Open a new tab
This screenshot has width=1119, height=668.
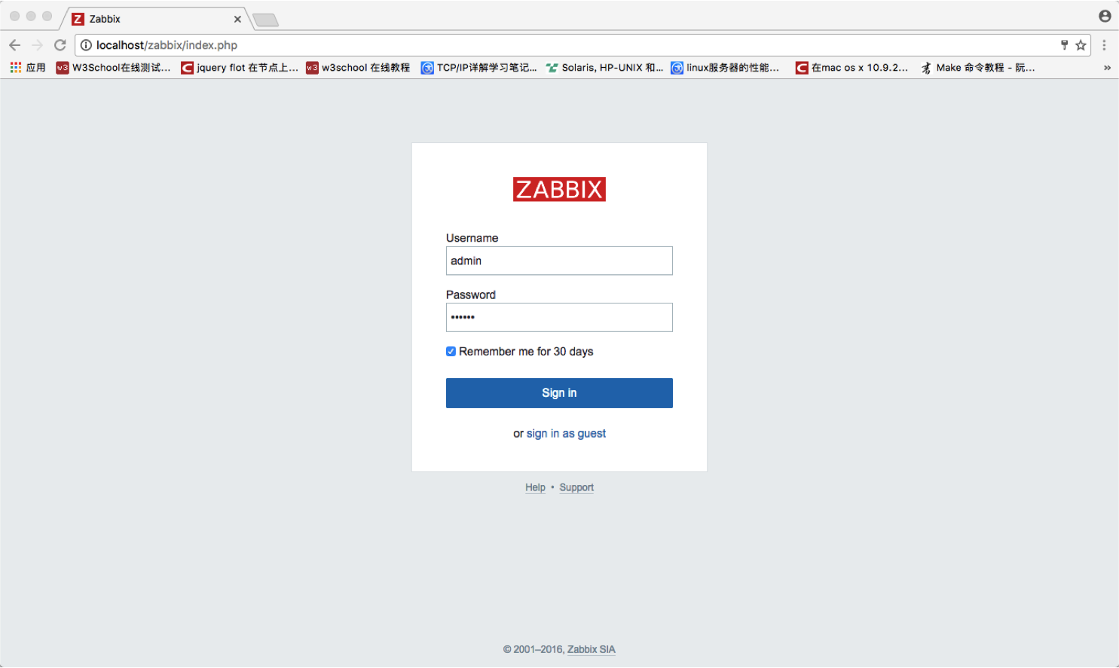click(x=265, y=20)
